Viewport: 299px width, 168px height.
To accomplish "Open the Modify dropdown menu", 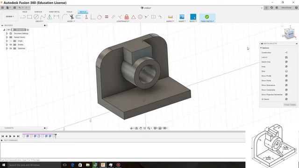I will point(71,21).
